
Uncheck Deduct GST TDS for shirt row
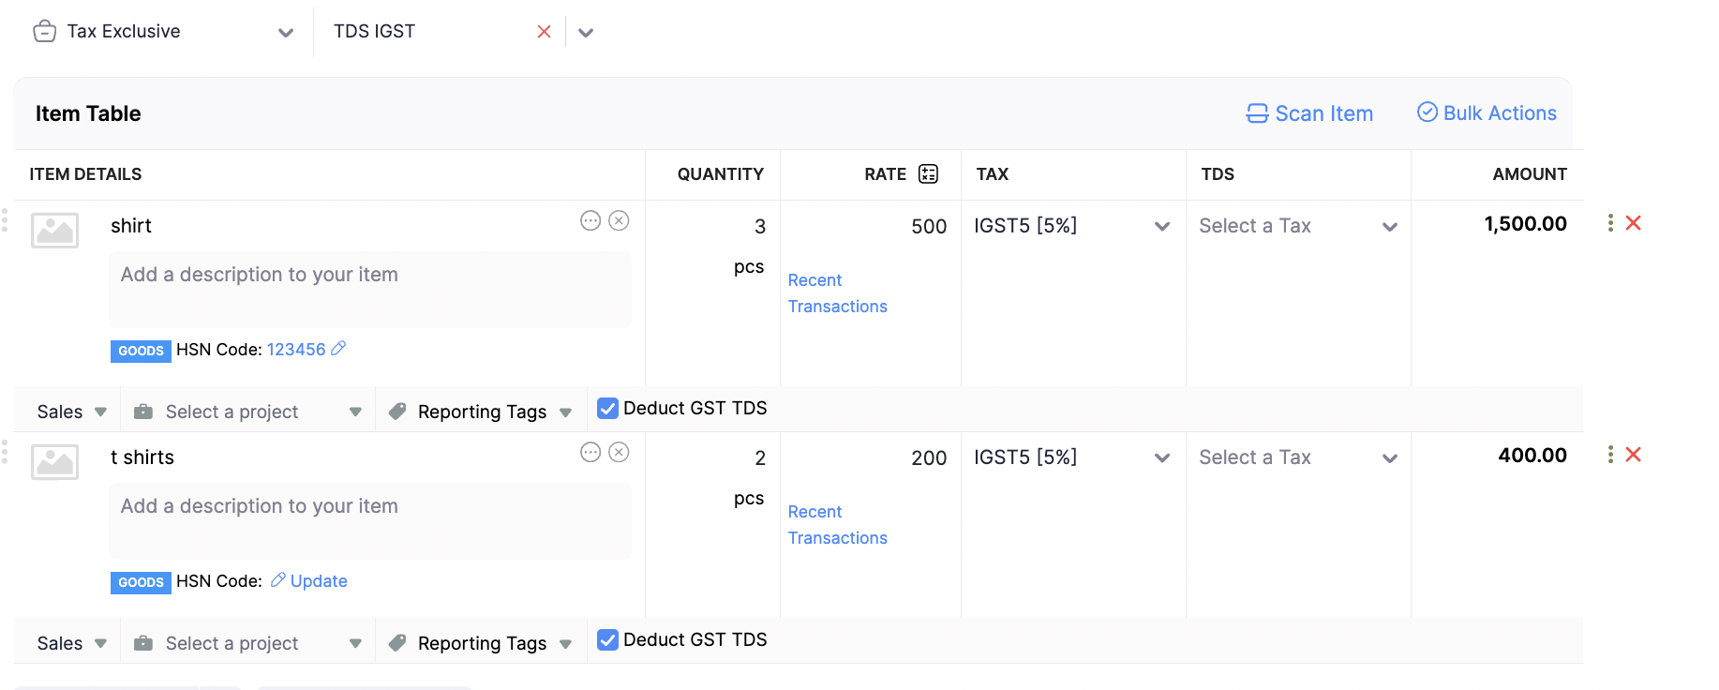tap(608, 409)
